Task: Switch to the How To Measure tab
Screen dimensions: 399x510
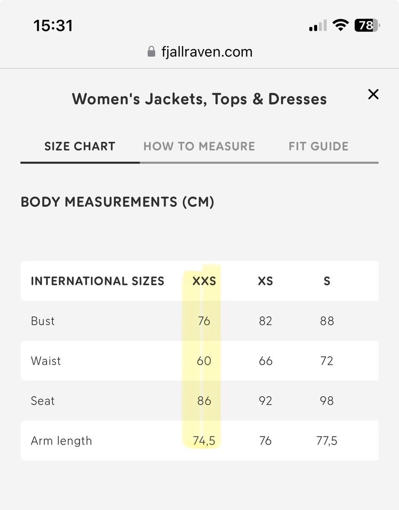Action: [x=199, y=146]
